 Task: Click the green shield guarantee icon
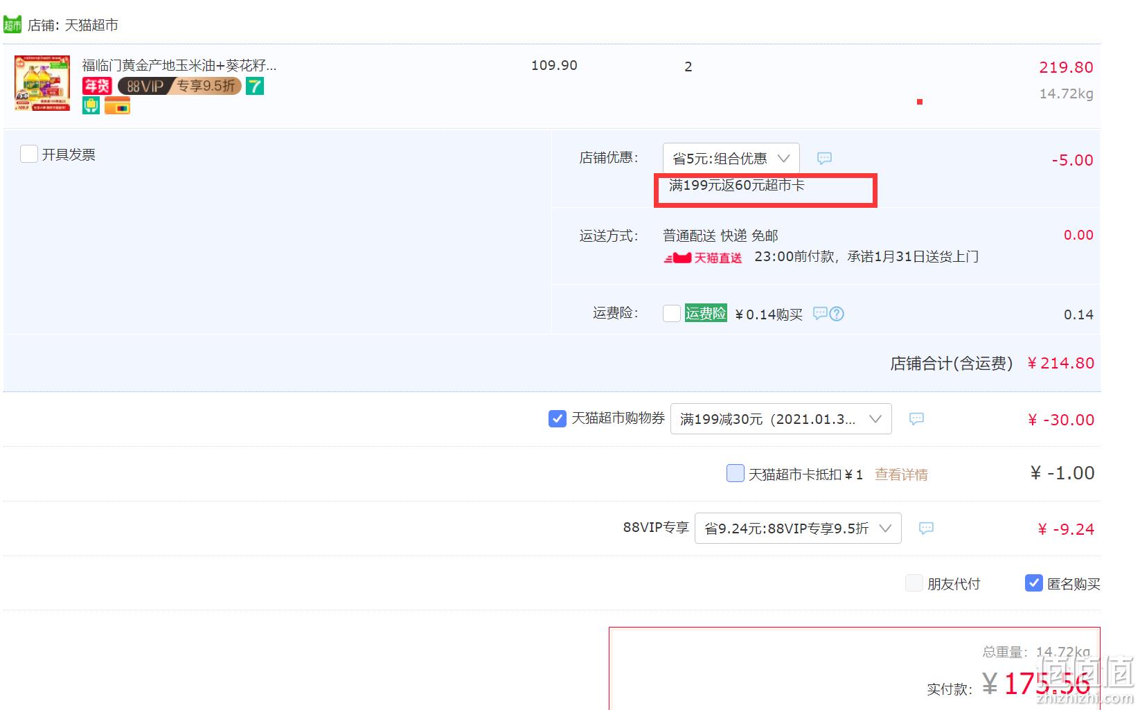tap(91, 106)
